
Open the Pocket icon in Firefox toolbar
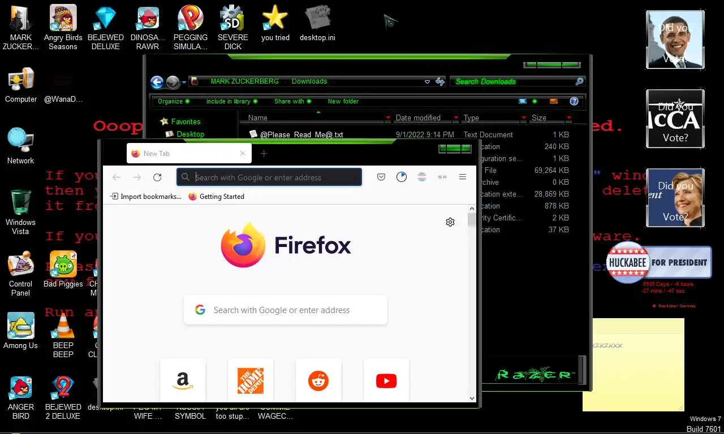point(381,177)
